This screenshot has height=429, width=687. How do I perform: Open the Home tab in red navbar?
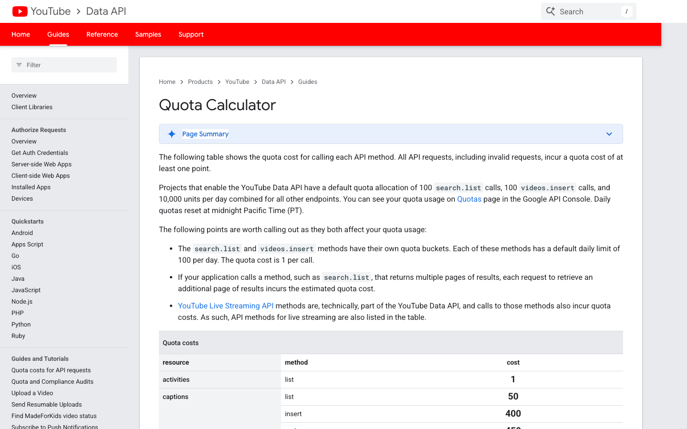pyautogui.click(x=21, y=34)
